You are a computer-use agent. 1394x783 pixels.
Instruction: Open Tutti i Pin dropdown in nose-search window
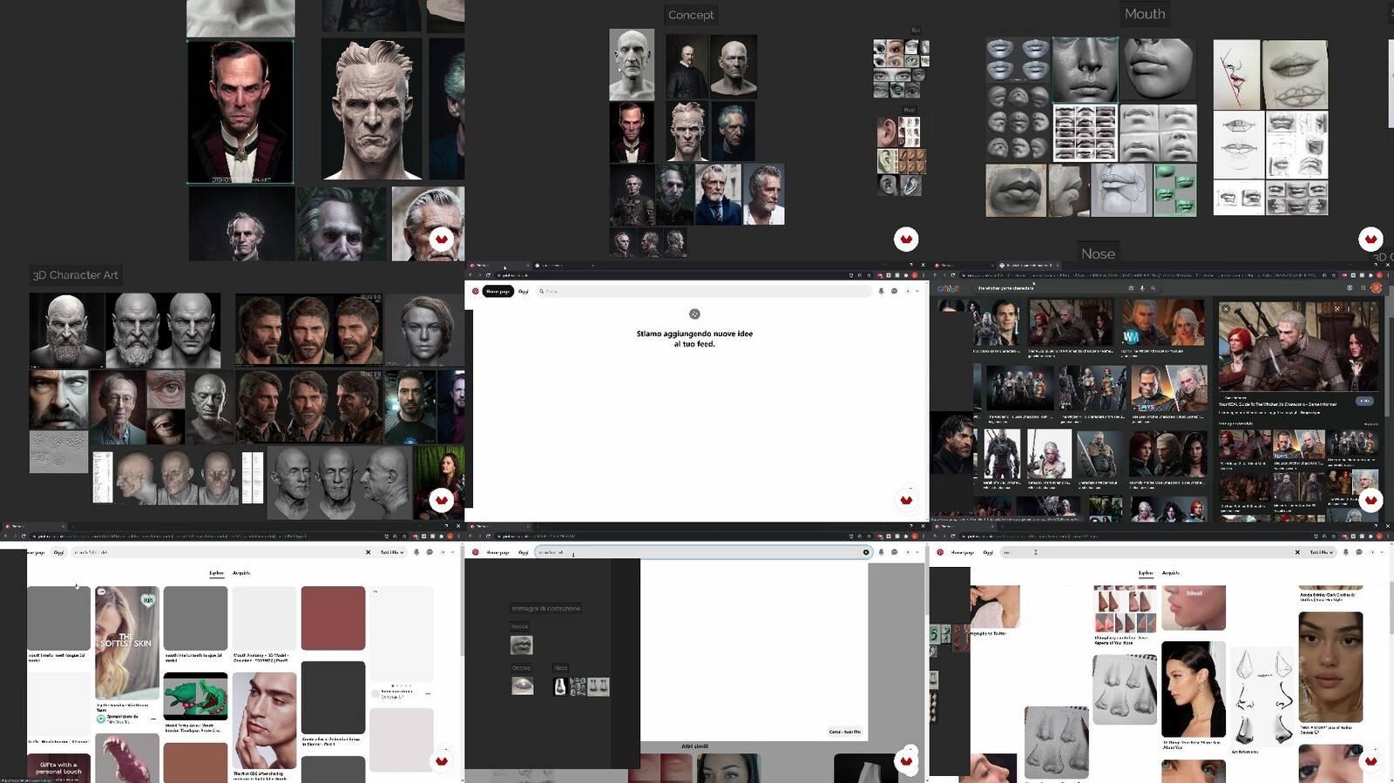[1321, 552]
